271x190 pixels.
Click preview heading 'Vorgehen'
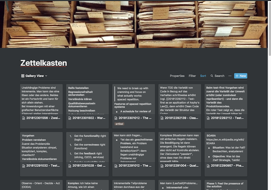(x=28, y=136)
